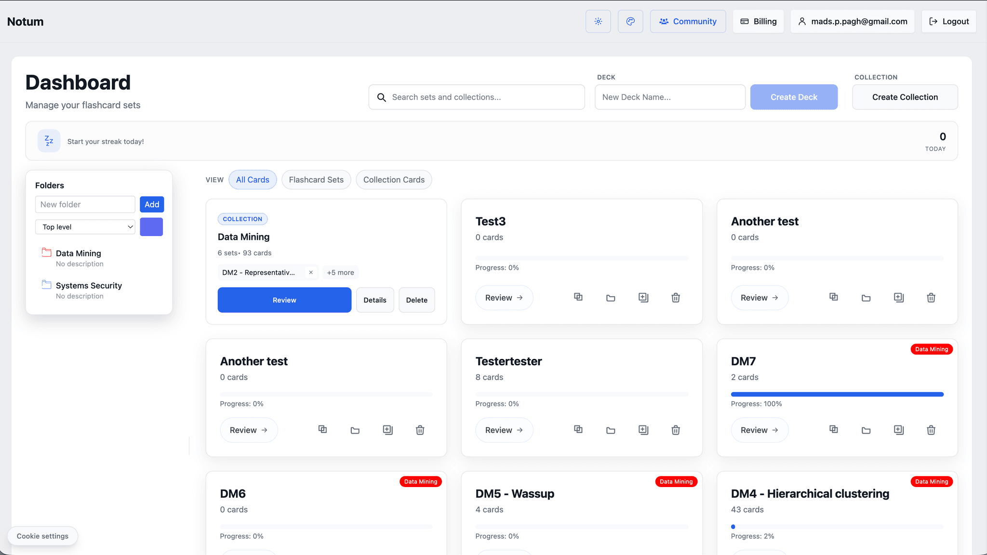
Task: Open the color palette theme picker
Action: (x=630, y=21)
